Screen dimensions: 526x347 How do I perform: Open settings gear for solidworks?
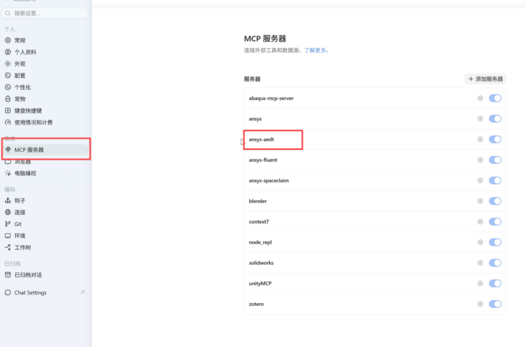coord(480,263)
